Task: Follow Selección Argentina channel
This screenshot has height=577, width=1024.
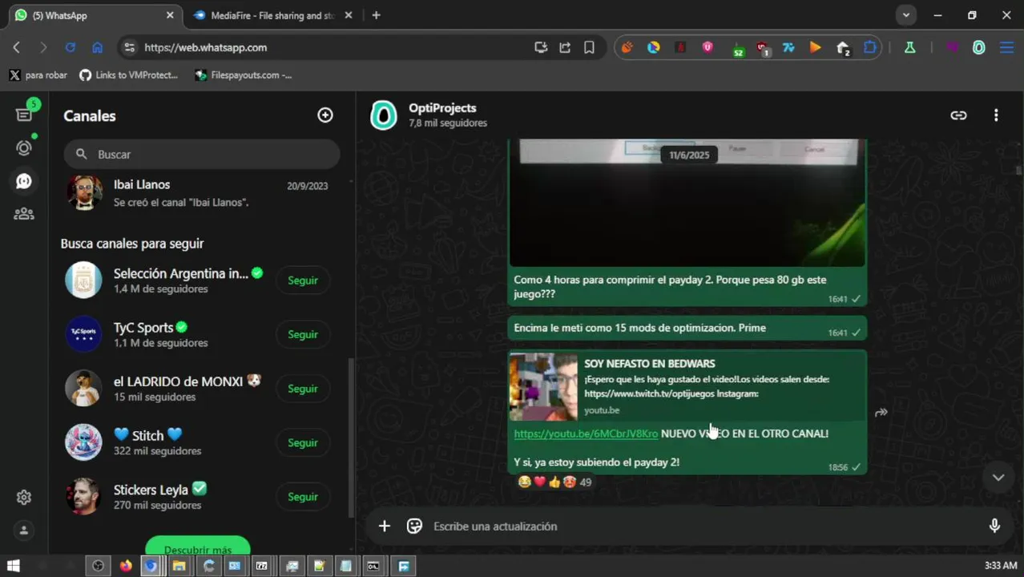Action: [x=303, y=280]
